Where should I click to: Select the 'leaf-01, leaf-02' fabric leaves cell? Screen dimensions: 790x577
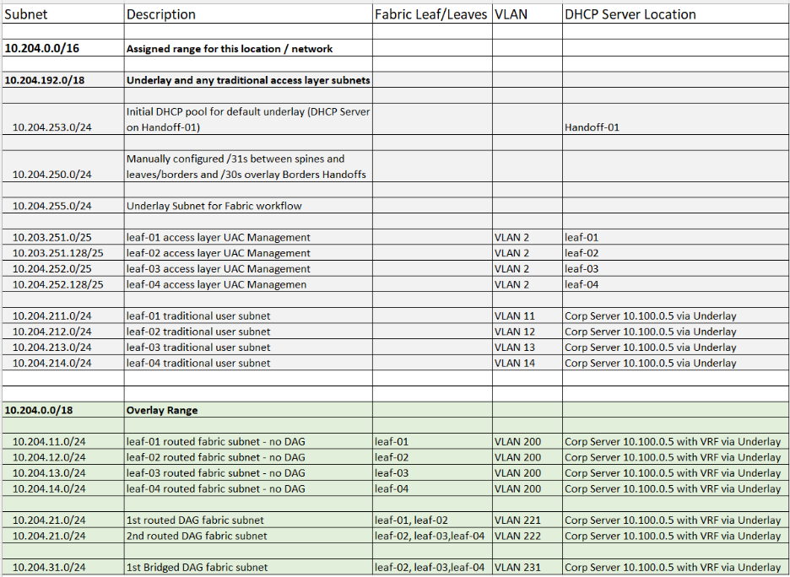coord(432,520)
